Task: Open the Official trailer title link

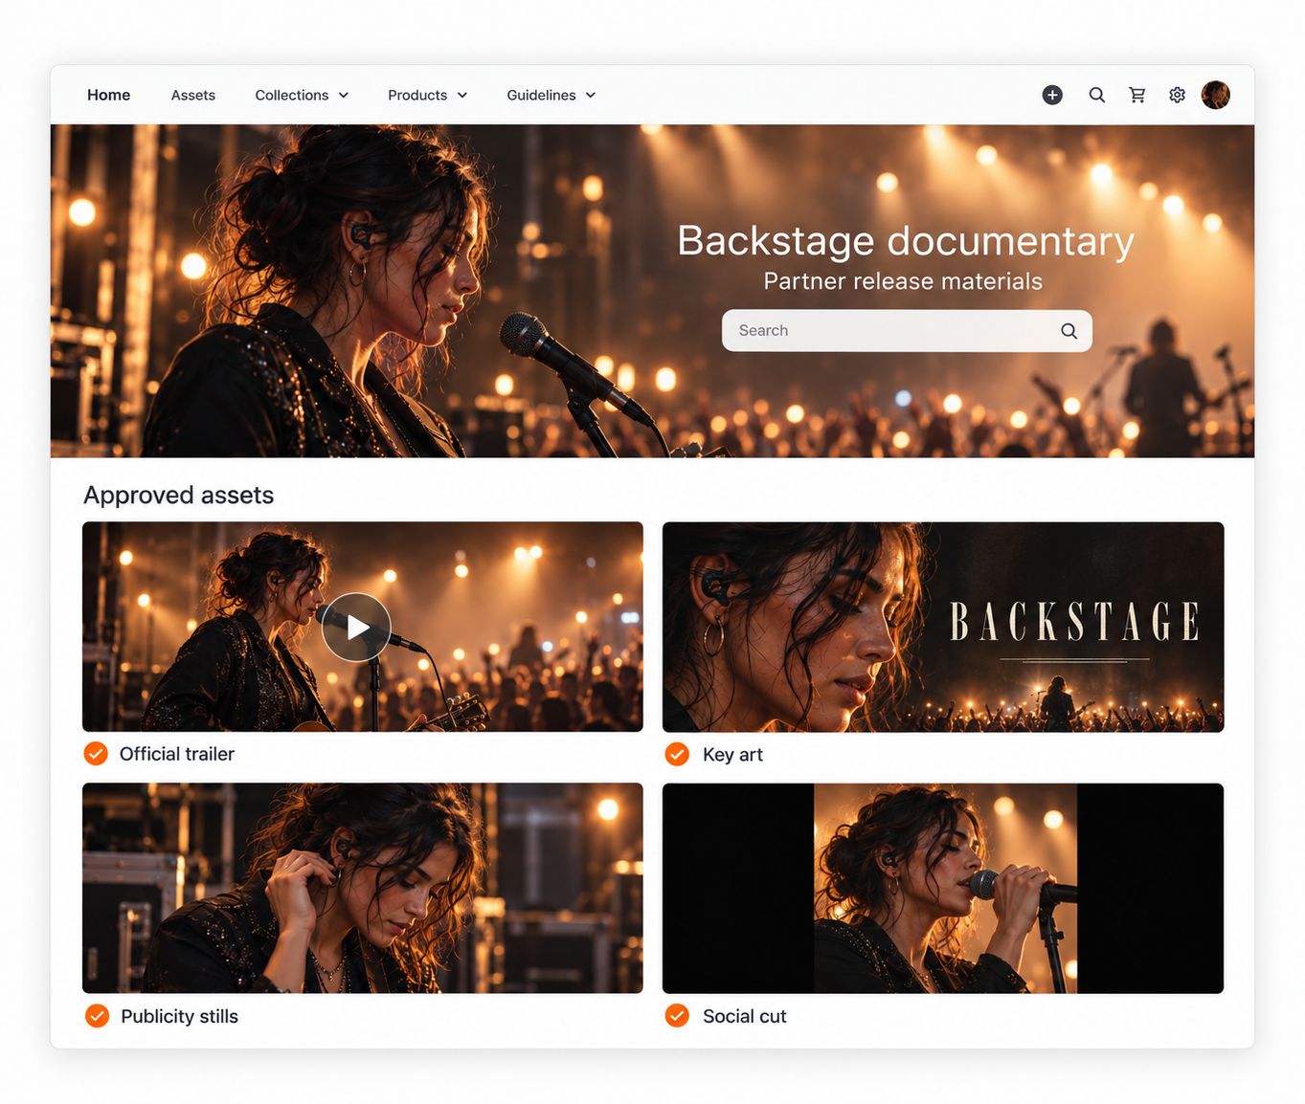Action: click(x=177, y=754)
